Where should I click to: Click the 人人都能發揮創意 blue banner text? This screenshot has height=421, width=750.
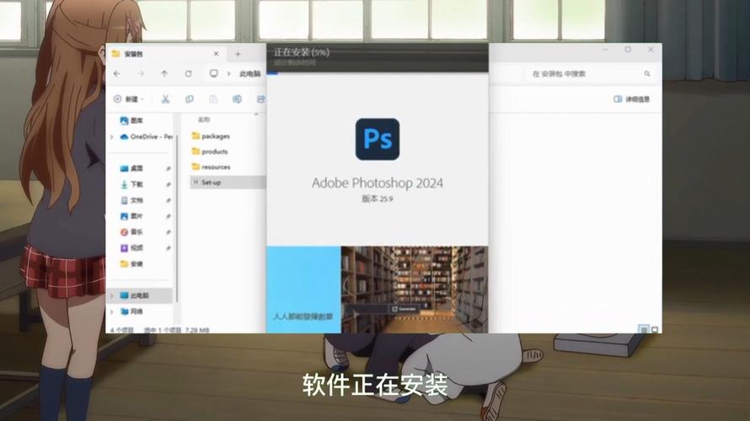pyautogui.click(x=303, y=317)
